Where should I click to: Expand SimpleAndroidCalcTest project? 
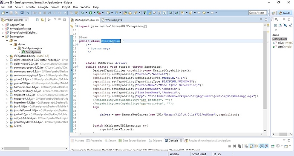pyautogui.click(x=3, y=33)
